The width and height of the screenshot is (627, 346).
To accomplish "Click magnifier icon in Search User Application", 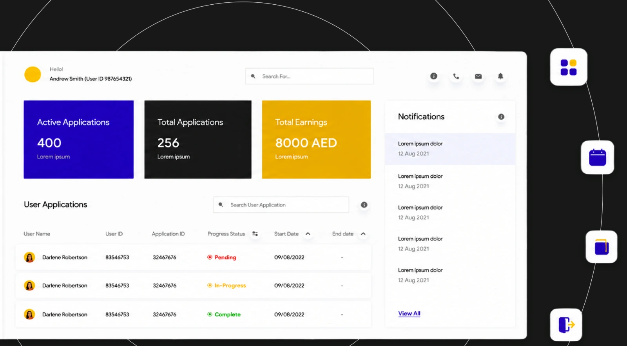I will click(x=221, y=205).
